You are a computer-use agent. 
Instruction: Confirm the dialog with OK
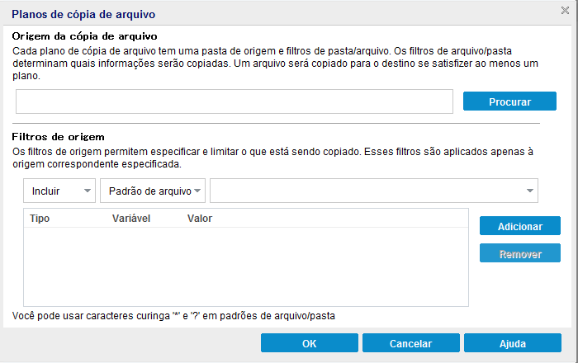(309, 343)
